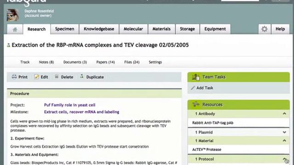Click the Resources panel header title
The image size is (294, 165).
click(212, 104)
